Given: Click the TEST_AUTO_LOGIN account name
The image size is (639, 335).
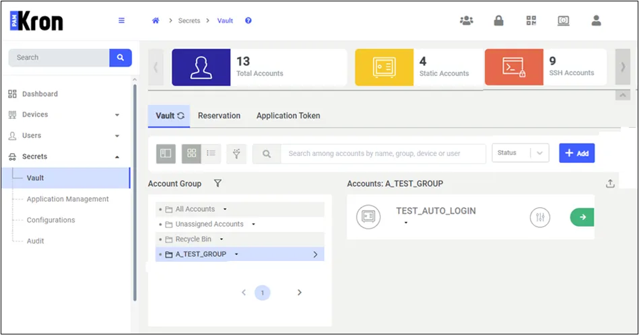Looking at the screenshot, I should (436, 211).
